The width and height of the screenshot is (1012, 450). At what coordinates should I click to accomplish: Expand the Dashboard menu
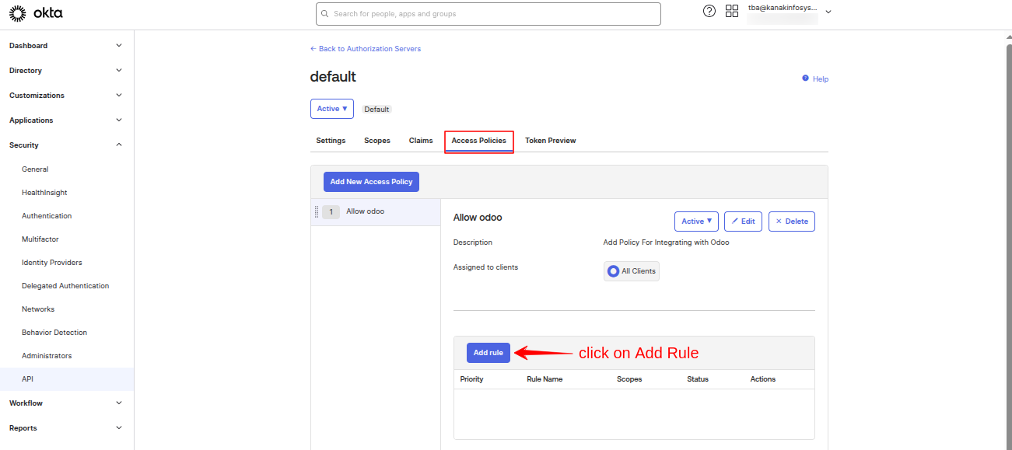(x=66, y=46)
